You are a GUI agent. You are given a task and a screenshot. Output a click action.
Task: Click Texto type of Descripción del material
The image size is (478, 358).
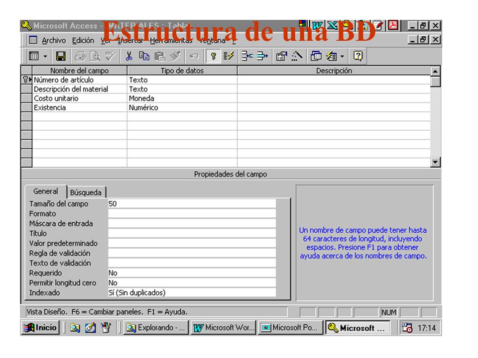tap(182, 89)
